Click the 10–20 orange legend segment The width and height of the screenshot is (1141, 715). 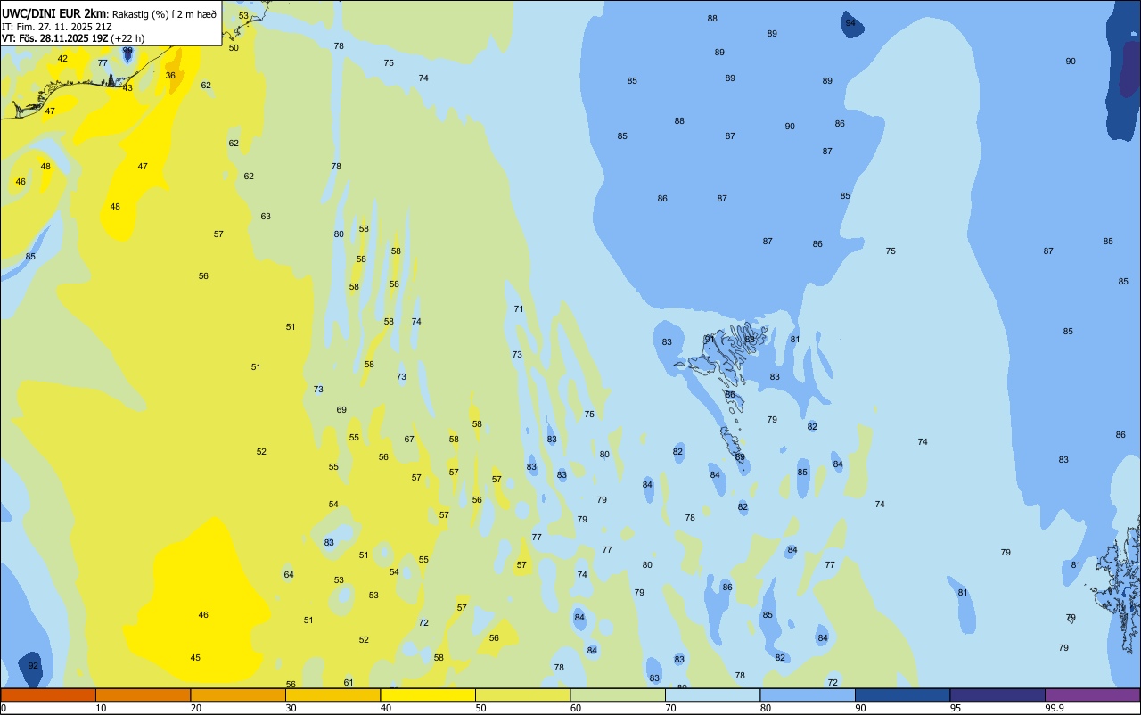[143, 694]
